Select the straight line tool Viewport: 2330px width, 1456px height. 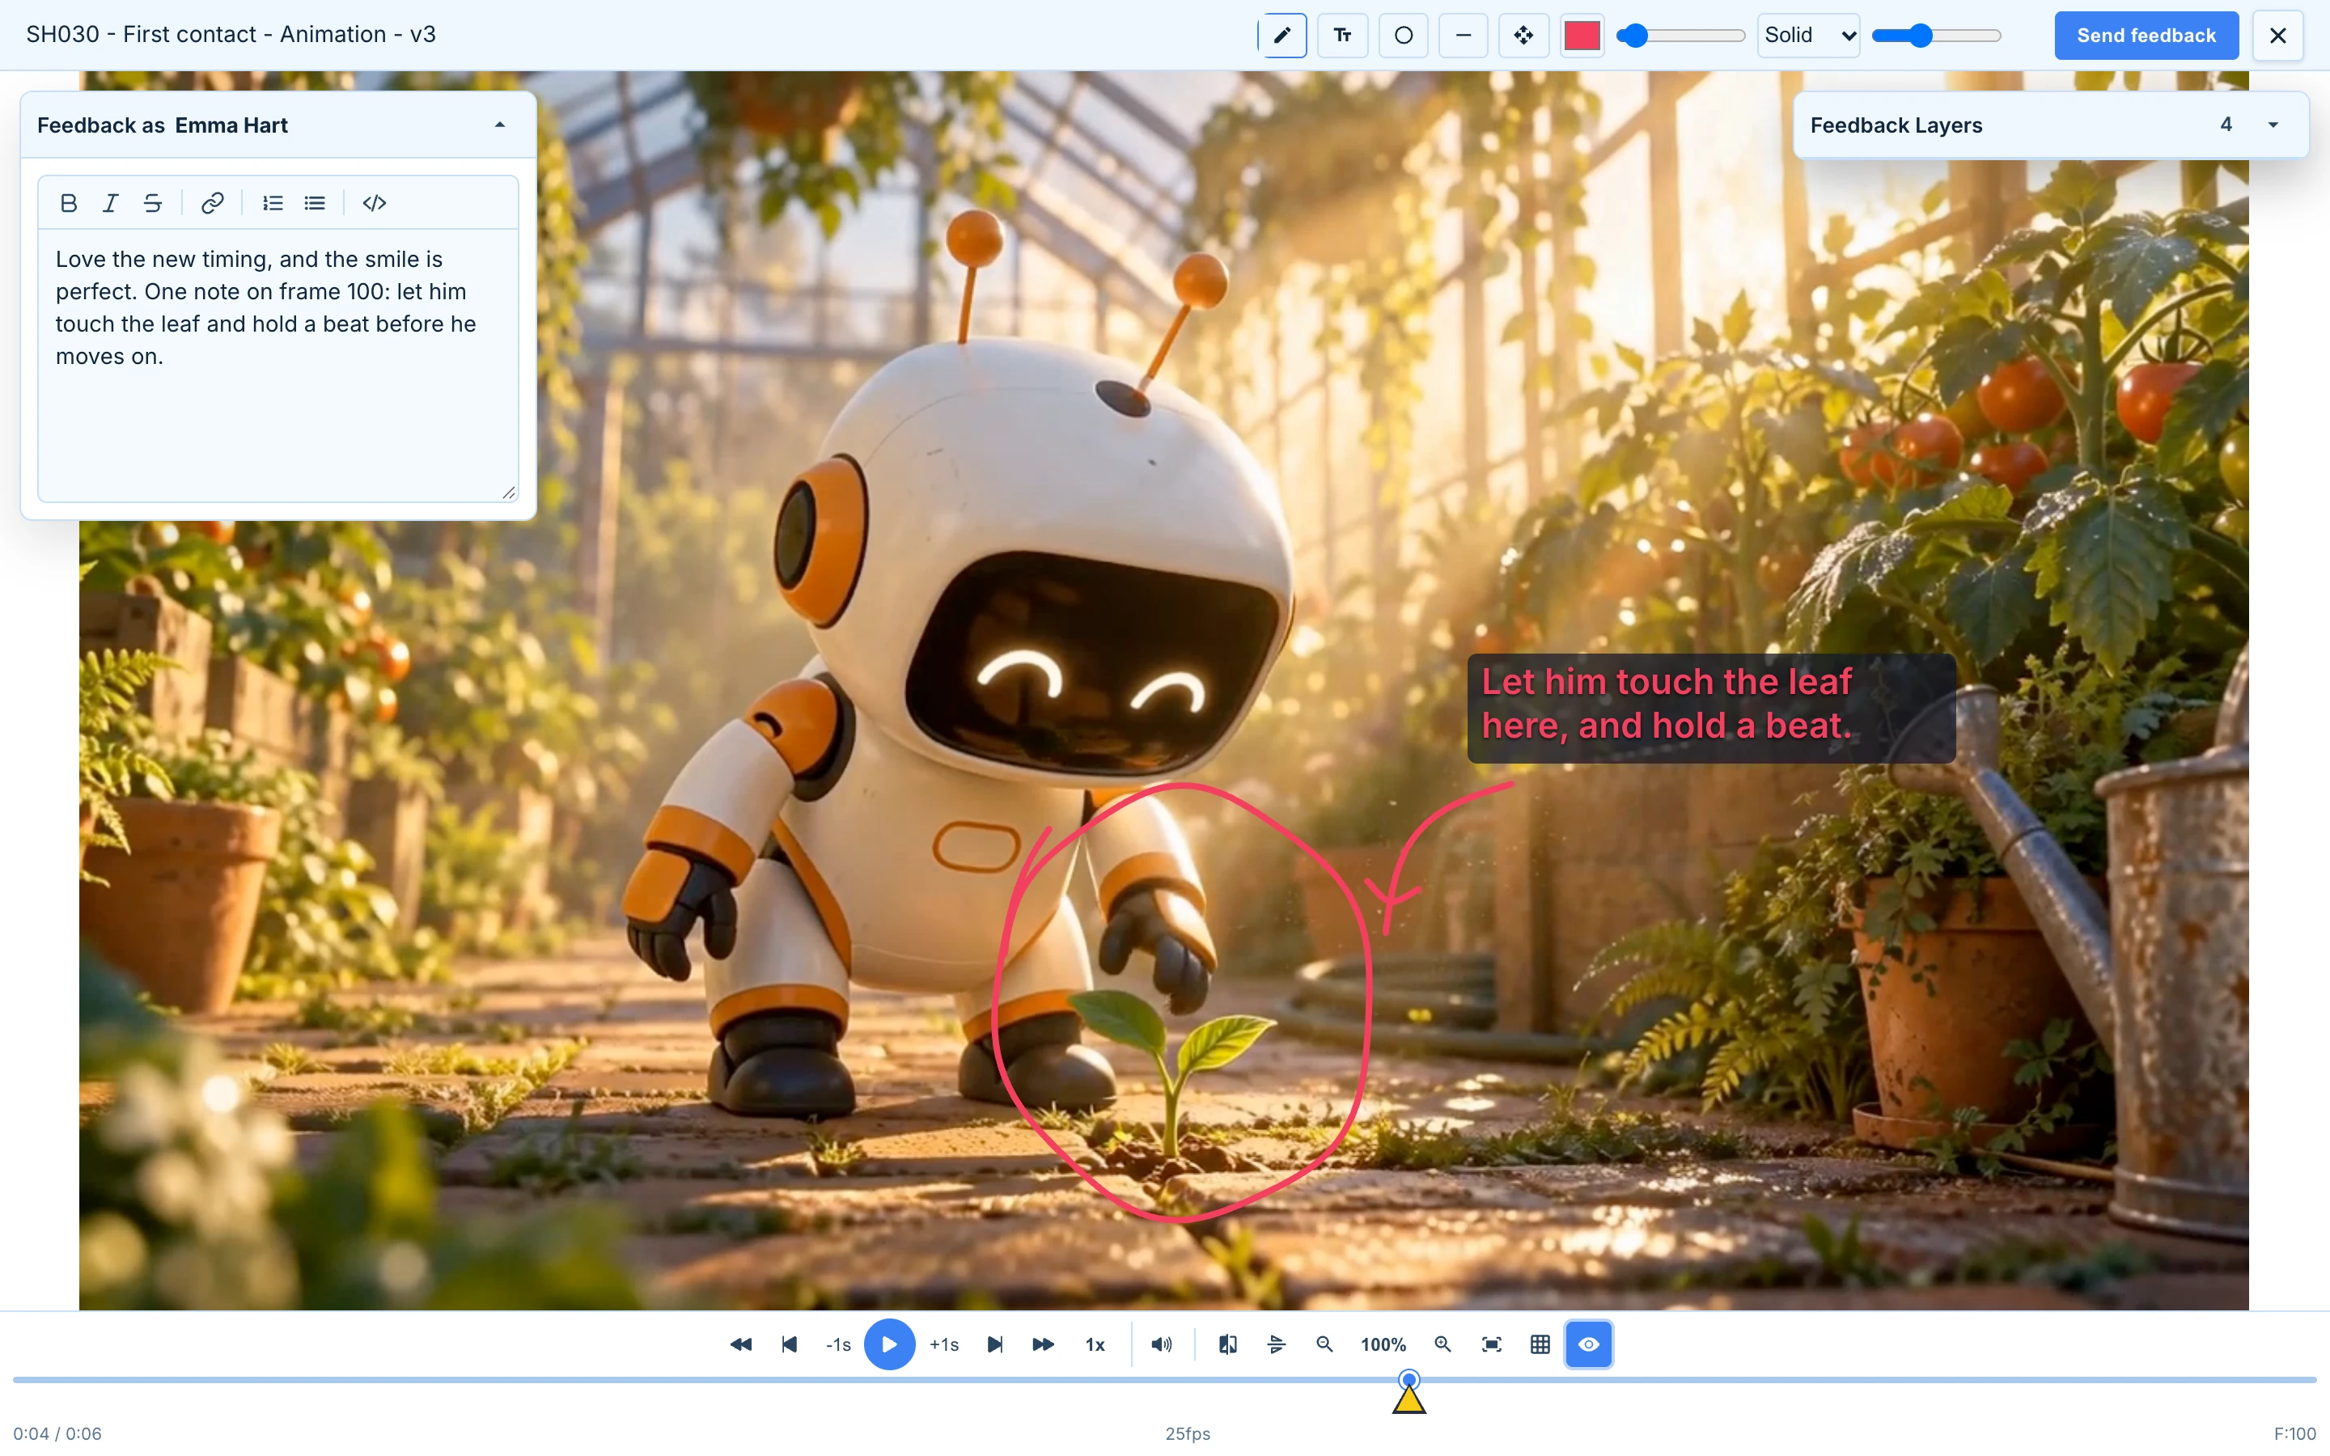pyautogui.click(x=1463, y=36)
